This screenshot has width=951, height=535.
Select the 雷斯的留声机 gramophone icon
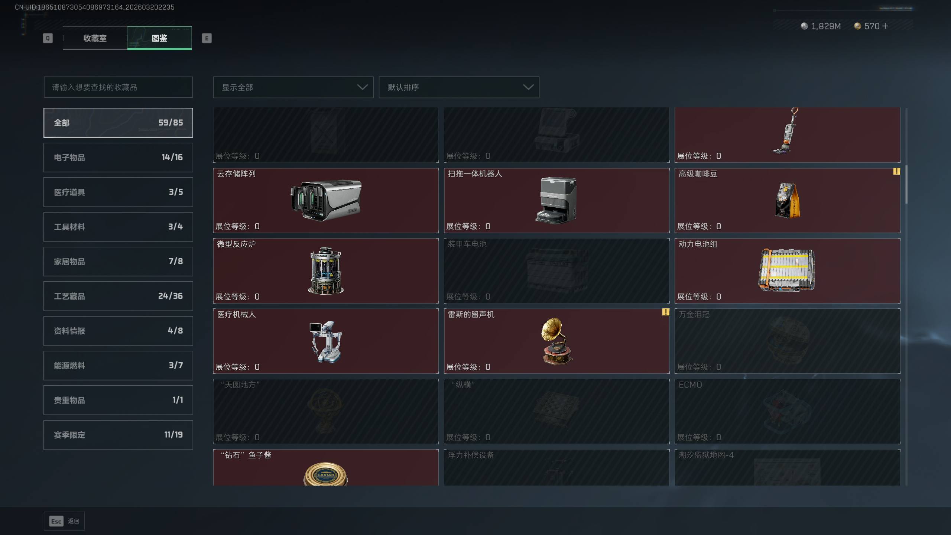pos(556,341)
